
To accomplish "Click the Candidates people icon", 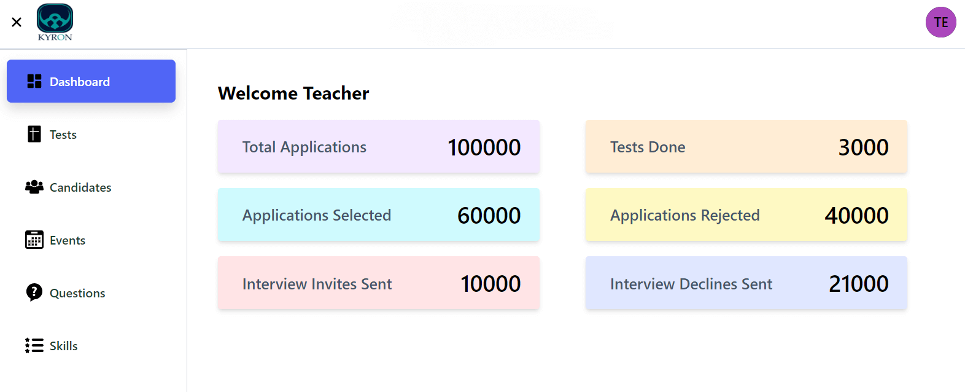I will [x=34, y=187].
